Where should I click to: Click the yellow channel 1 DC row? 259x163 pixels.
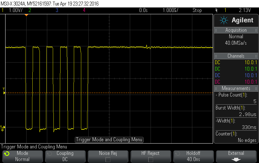pyautogui.click(x=236, y=62)
